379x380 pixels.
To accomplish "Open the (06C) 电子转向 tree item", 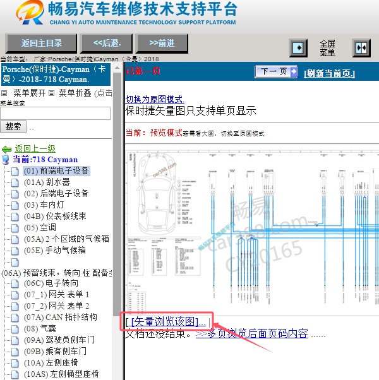I will 51,283.
